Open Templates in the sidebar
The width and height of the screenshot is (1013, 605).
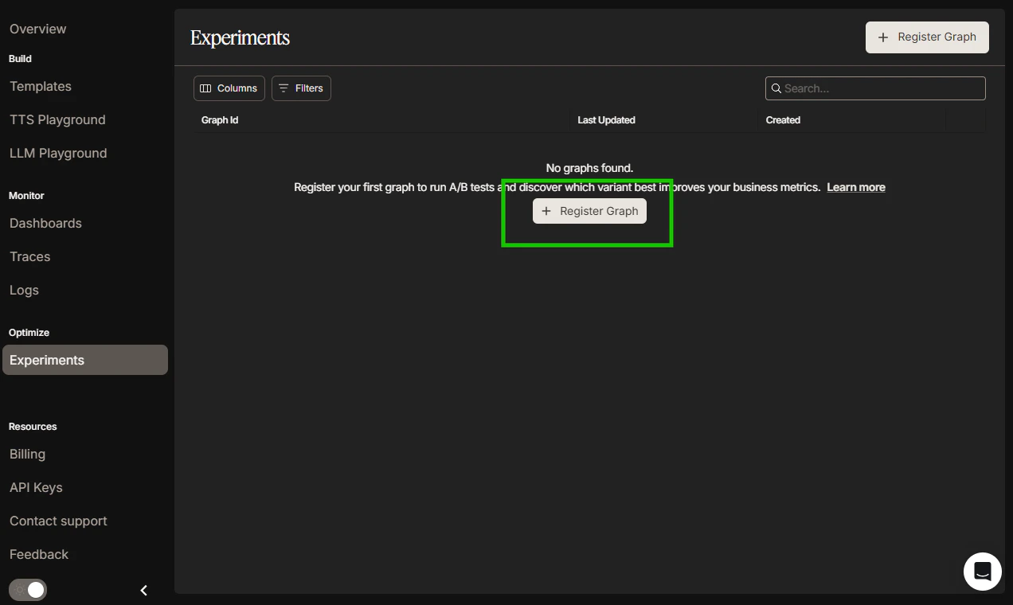tap(41, 86)
